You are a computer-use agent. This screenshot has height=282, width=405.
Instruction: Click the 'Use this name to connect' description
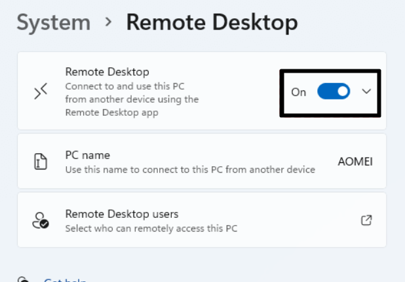[190, 169]
